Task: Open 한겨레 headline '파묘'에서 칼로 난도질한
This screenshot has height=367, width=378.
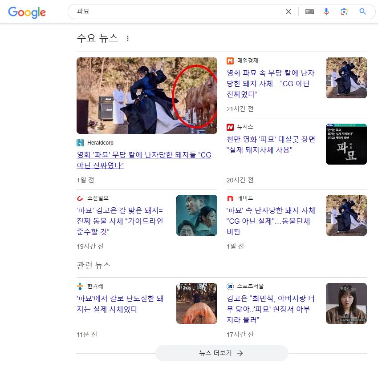Action: pos(120,304)
